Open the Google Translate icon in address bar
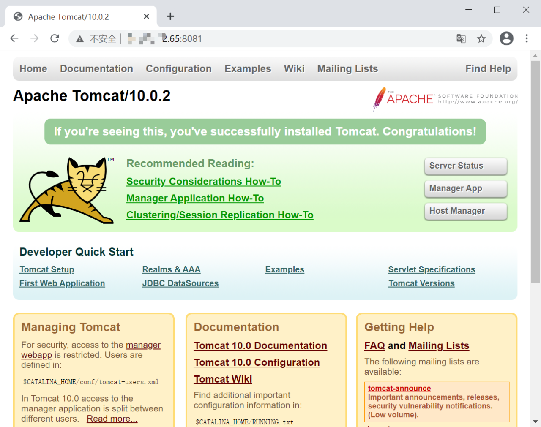The width and height of the screenshot is (541, 427). coord(461,38)
